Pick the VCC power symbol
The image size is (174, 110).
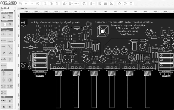[10, 17]
